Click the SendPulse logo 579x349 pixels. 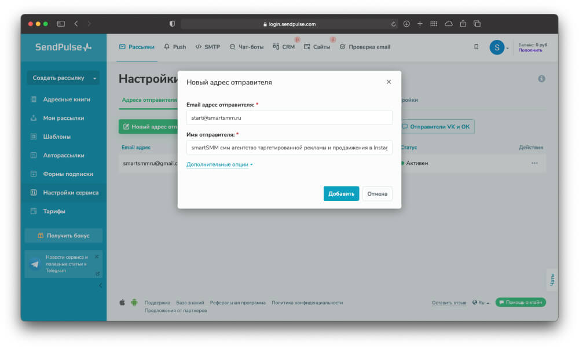tap(63, 47)
